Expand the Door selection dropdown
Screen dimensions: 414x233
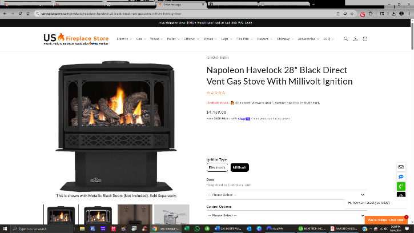coord(287,195)
